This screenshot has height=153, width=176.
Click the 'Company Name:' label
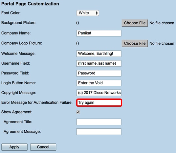[16, 33]
